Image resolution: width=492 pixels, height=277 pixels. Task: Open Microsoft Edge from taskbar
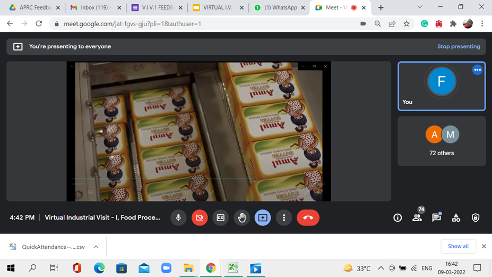tap(99, 268)
